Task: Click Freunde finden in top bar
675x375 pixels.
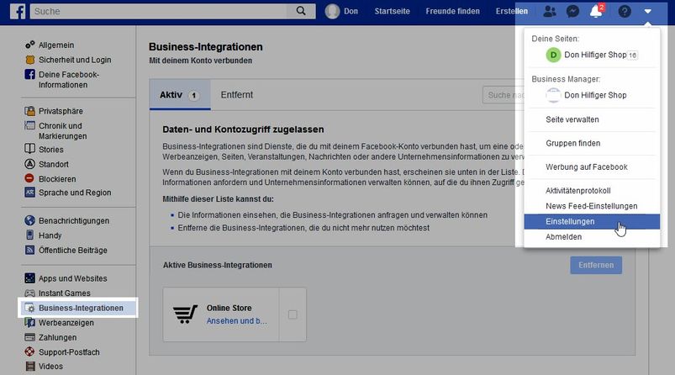Action: point(453,11)
